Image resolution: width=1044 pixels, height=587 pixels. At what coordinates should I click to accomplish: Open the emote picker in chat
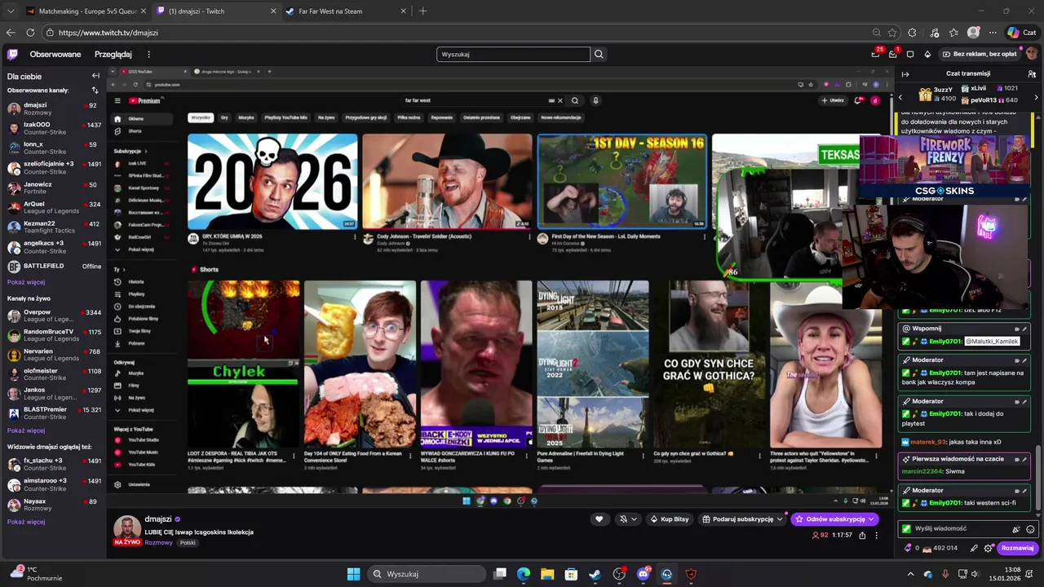click(x=1030, y=528)
